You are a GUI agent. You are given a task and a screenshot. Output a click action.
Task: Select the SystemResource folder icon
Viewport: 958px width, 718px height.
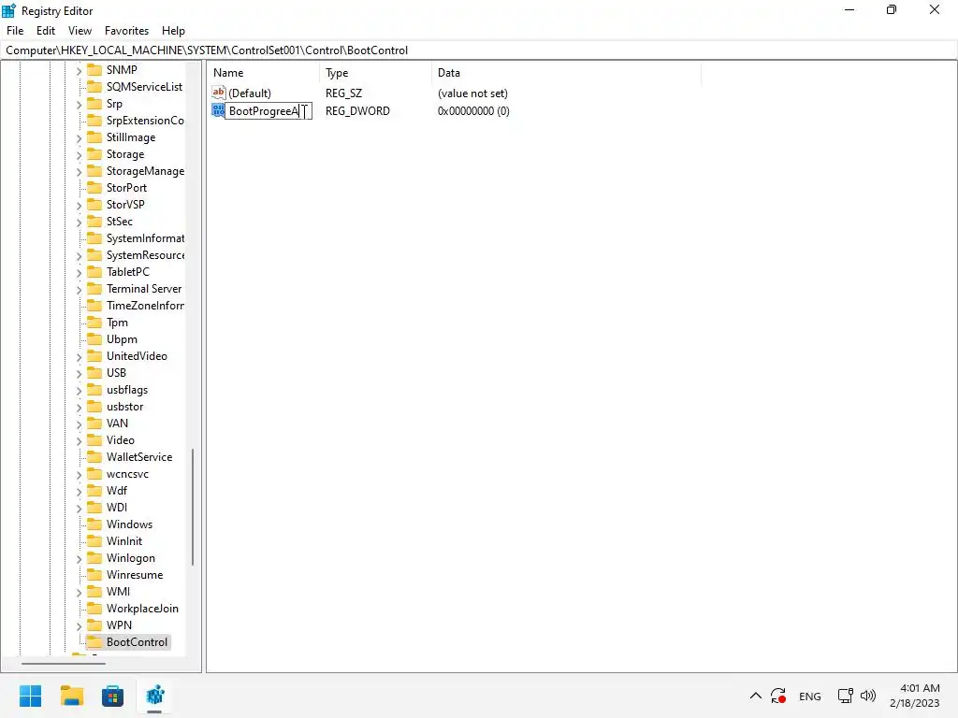[x=94, y=254]
